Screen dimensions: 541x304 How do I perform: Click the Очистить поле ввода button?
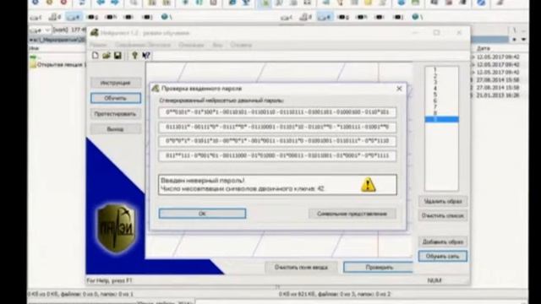(x=301, y=267)
